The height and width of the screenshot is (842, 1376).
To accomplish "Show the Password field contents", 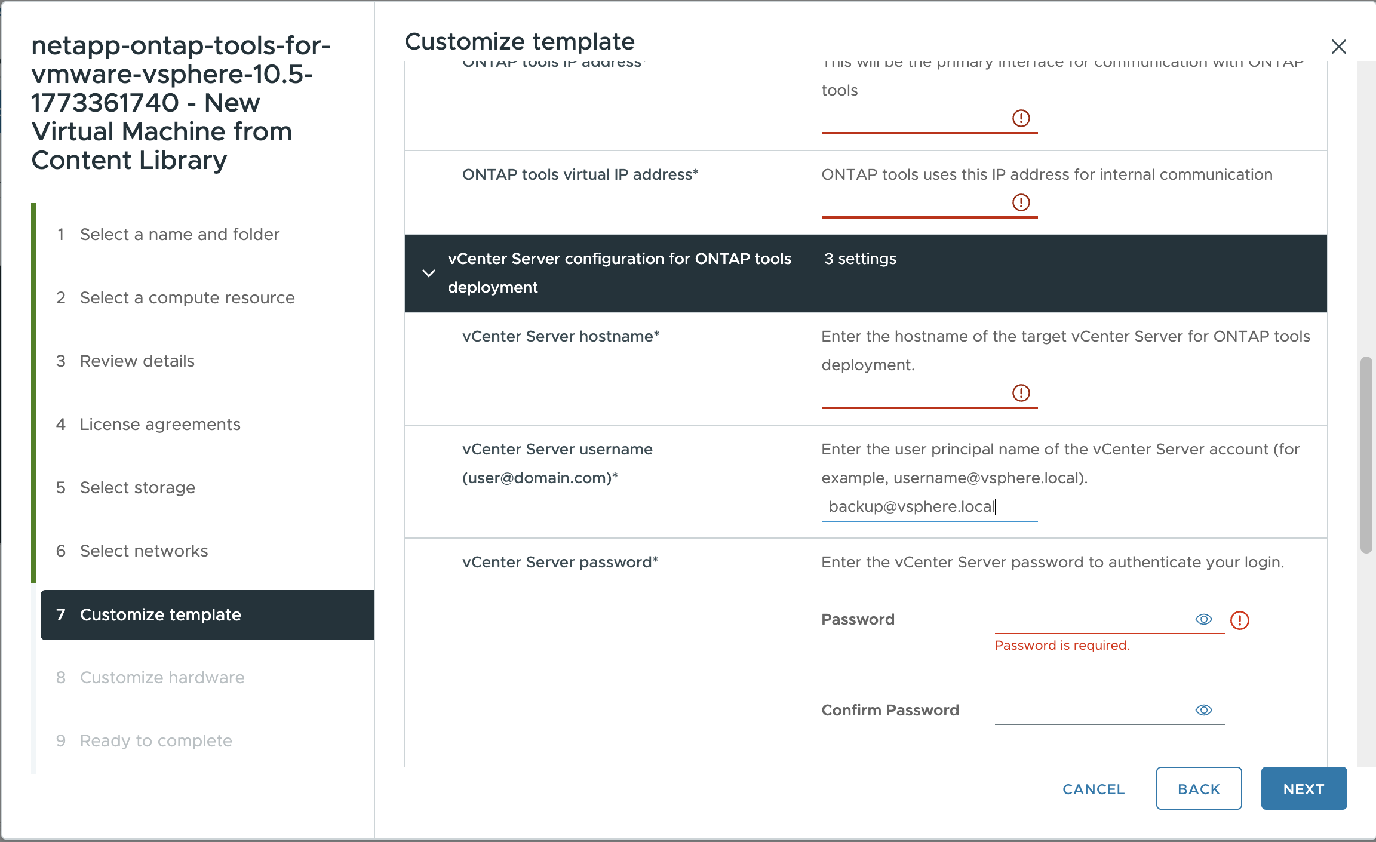I will (1204, 619).
